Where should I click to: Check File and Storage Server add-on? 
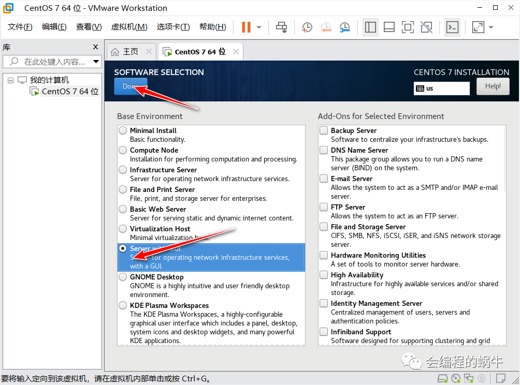click(x=324, y=227)
